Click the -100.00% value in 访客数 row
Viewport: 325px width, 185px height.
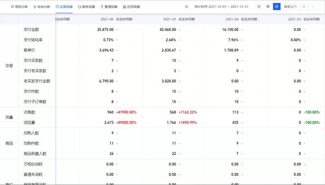tap(311, 112)
